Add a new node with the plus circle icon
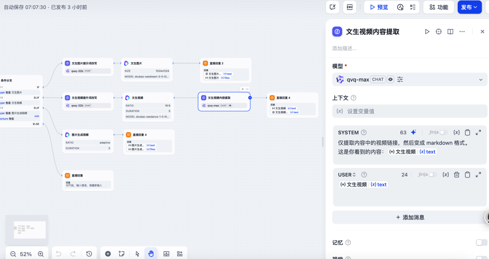Viewport: 489px width, 259px height. 108,254
